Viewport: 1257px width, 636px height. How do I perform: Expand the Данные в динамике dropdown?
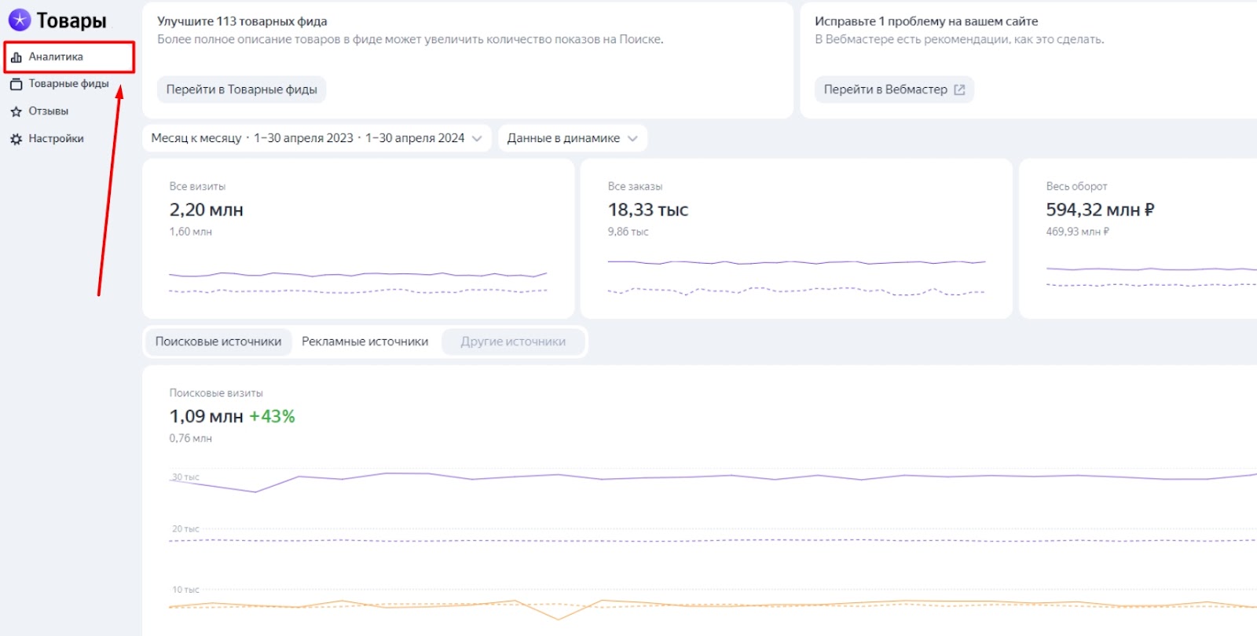pyautogui.click(x=572, y=138)
